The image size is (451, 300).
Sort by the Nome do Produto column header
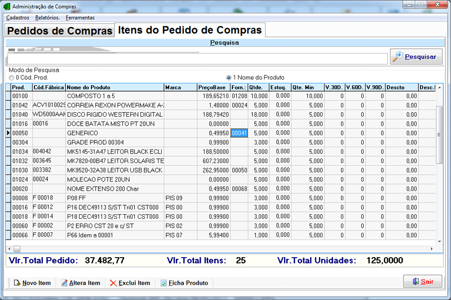click(x=114, y=87)
